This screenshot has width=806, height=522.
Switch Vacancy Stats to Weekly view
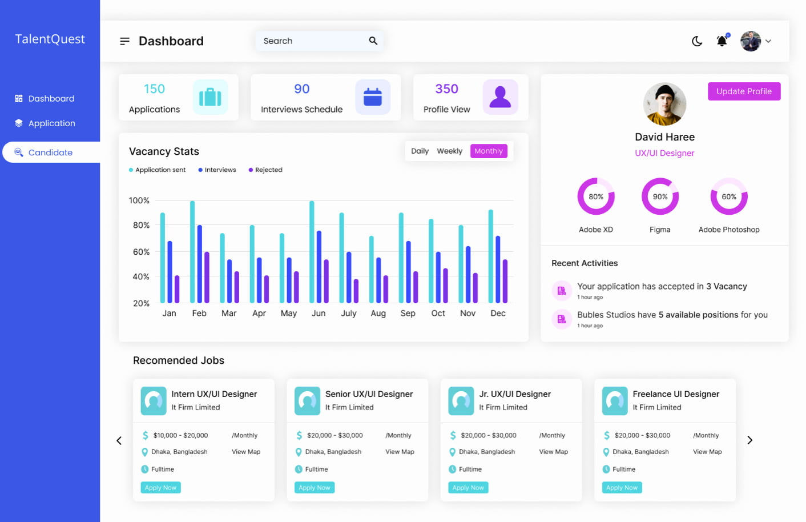pos(449,151)
